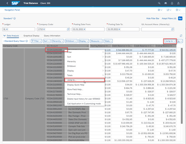186x144 pixels.
Task: Select ending balance $ 544.811.105,00 cell
Action: tap(165, 50)
